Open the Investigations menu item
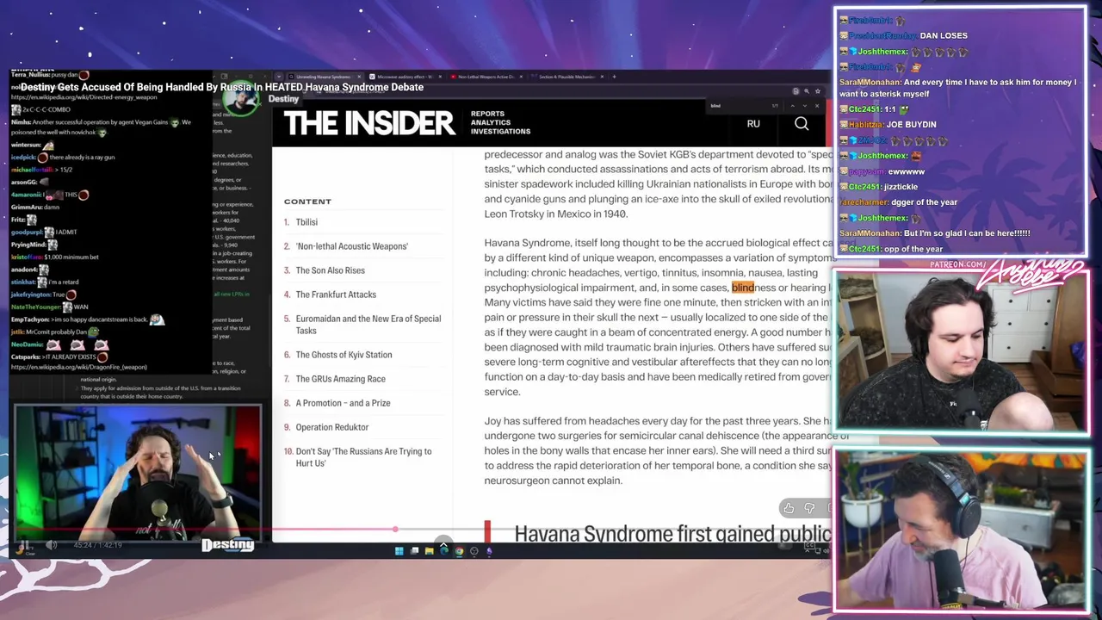The image size is (1102, 620). click(x=500, y=131)
